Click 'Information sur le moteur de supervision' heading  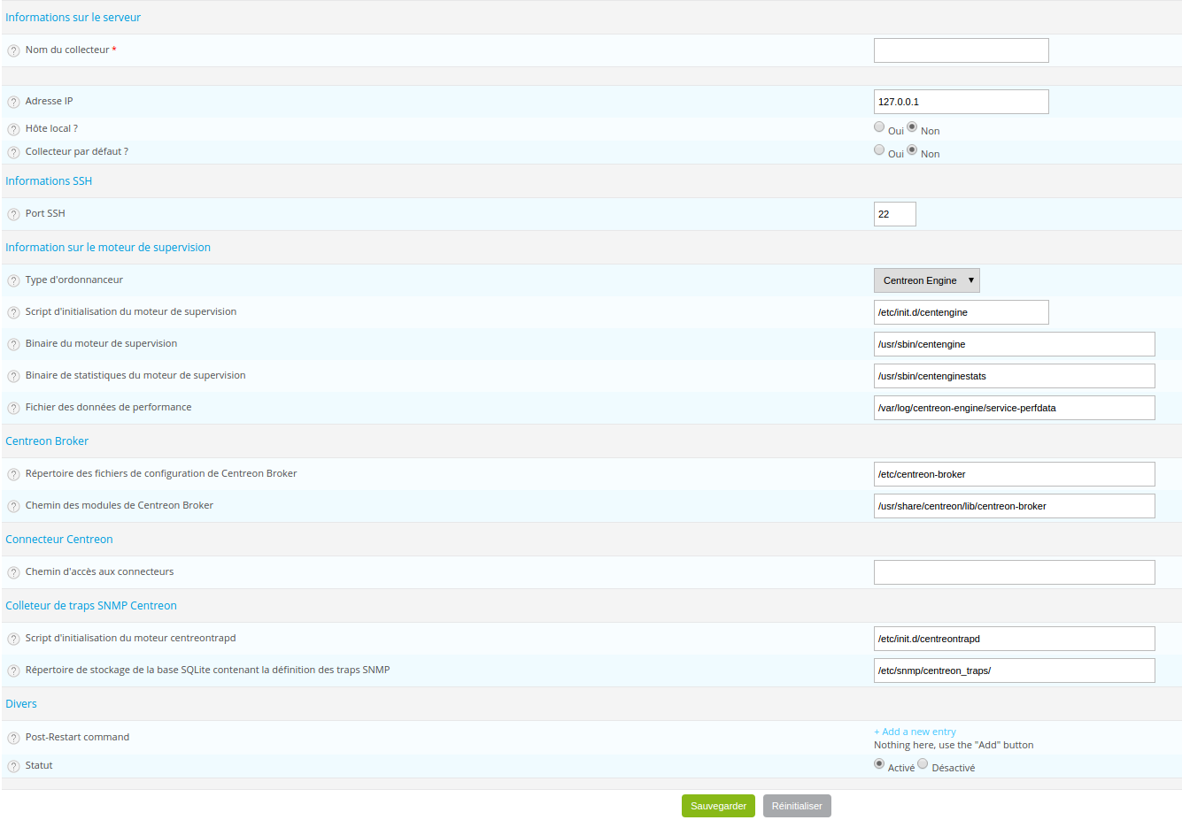(x=108, y=248)
